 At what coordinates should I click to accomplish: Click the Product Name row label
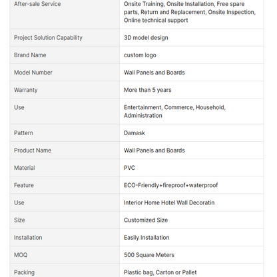[x=33, y=150]
